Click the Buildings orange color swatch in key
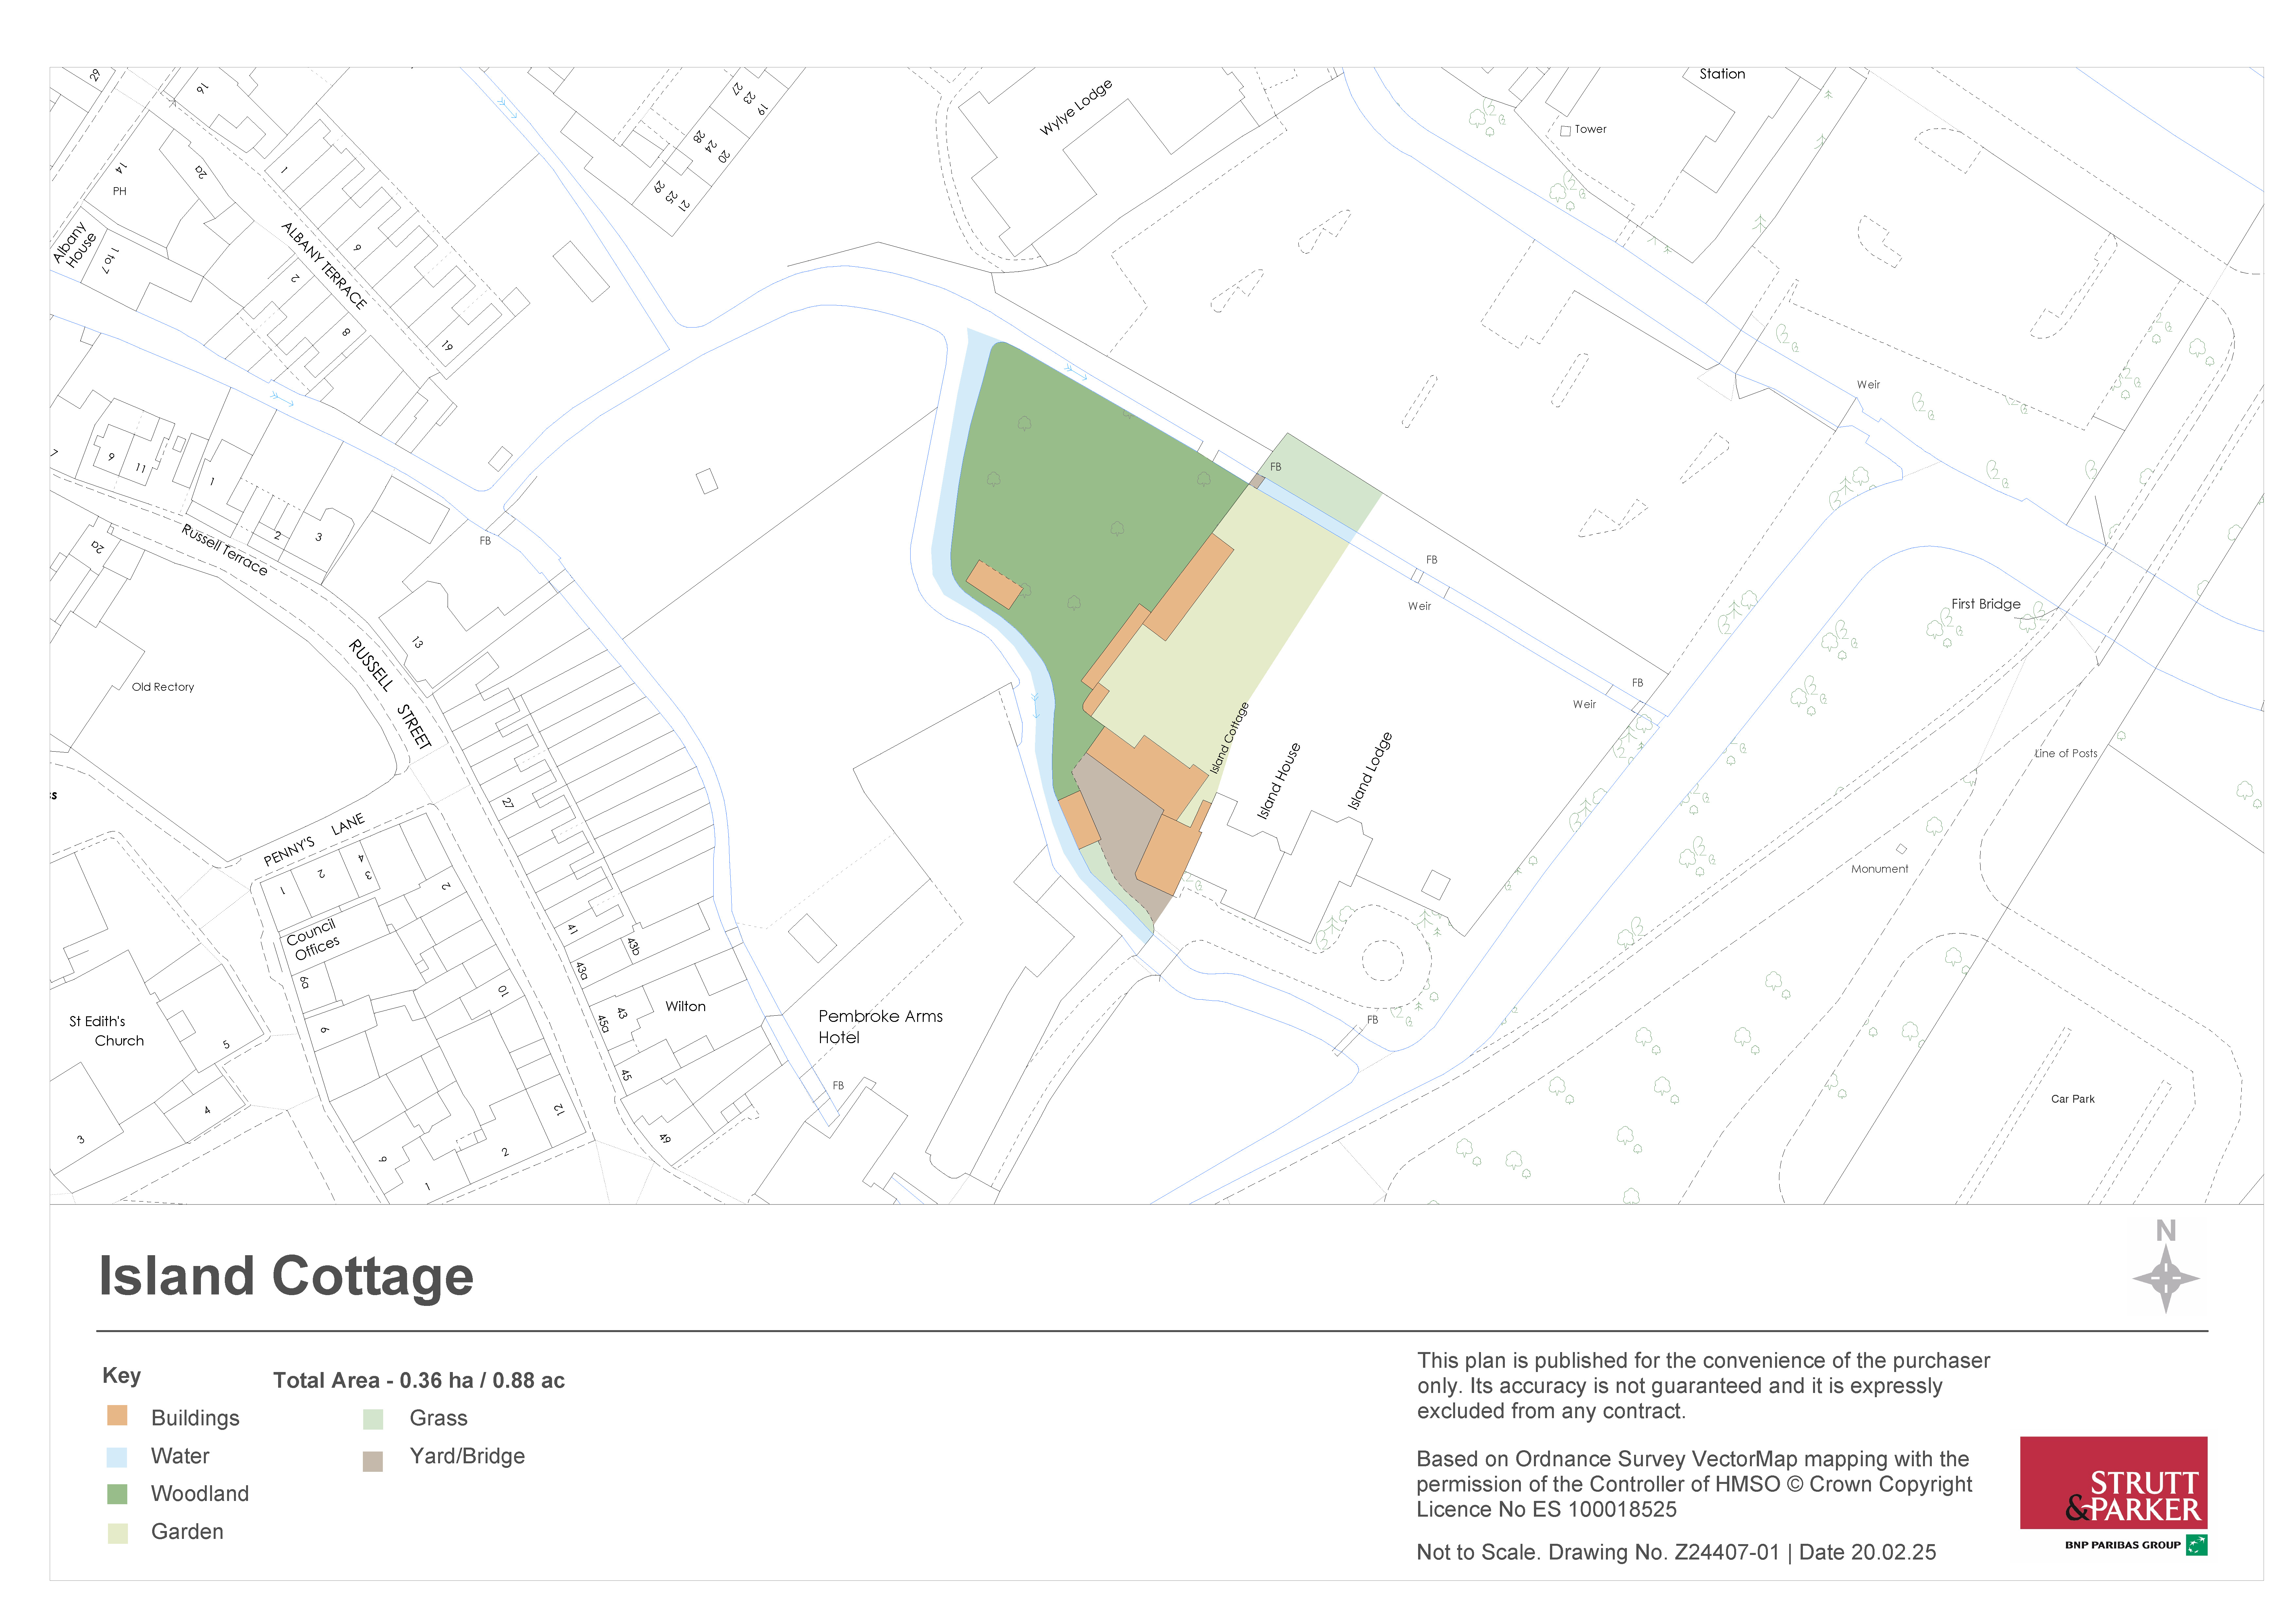Image resolution: width=2296 pixels, height=1622 pixels. [117, 1415]
